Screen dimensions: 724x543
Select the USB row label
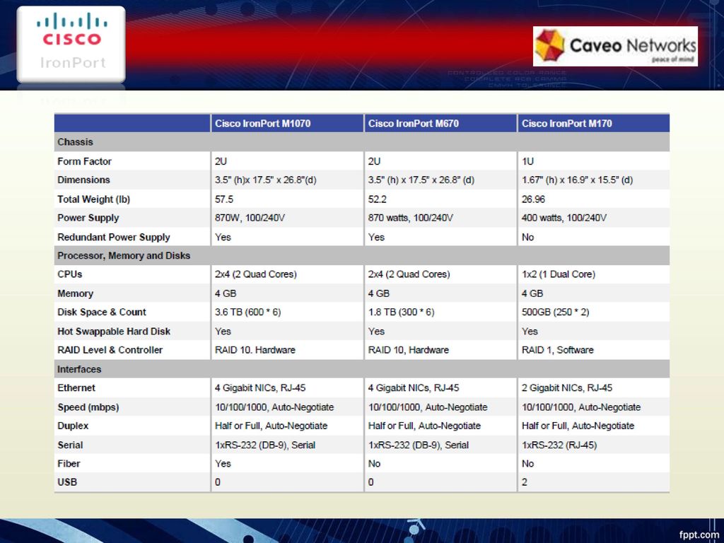[67, 482]
